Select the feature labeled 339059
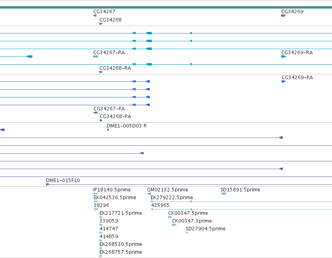332x258 pixels. click(101, 225)
